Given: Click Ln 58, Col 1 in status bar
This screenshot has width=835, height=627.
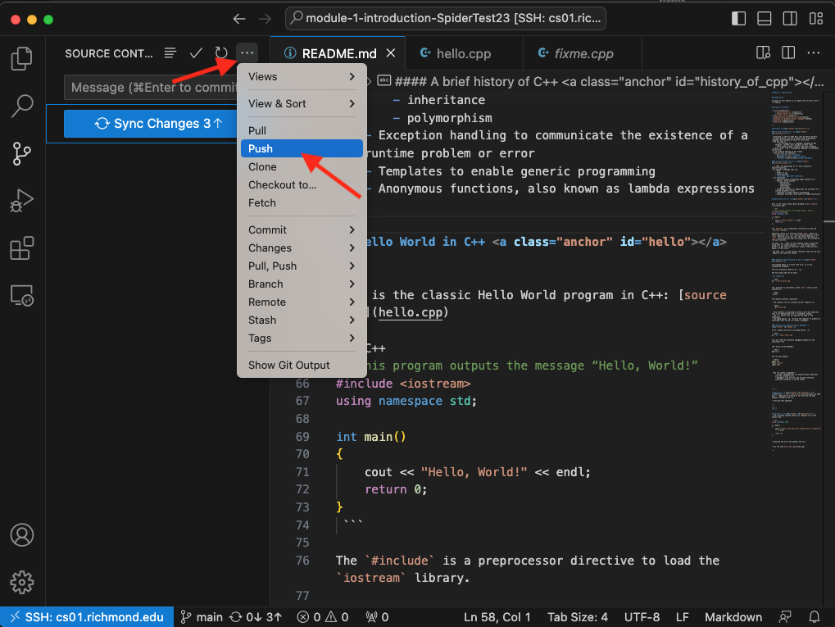Looking at the screenshot, I should pyautogui.click(x=497, y=617).
